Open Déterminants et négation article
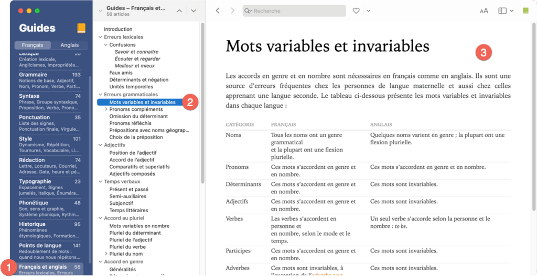537x277 pixels. [138, 79]
